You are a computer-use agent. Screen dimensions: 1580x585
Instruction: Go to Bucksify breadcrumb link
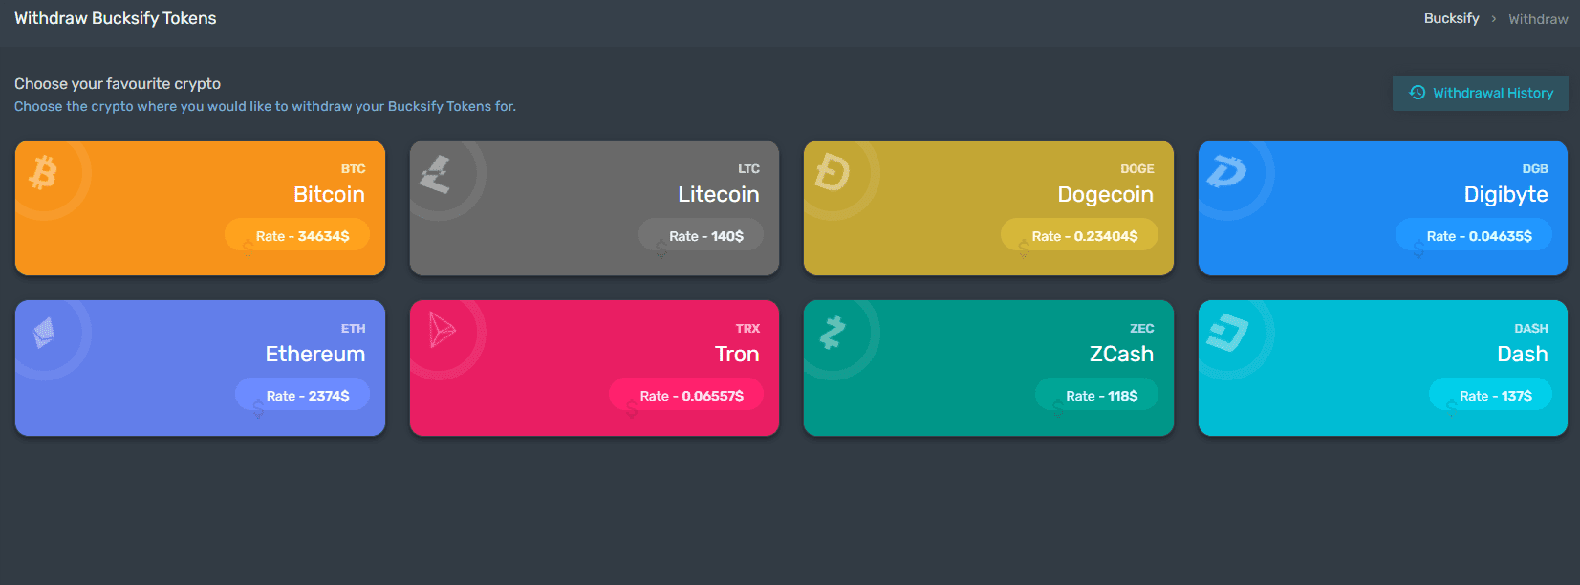pyautogui.click(x=1451, y=18)
